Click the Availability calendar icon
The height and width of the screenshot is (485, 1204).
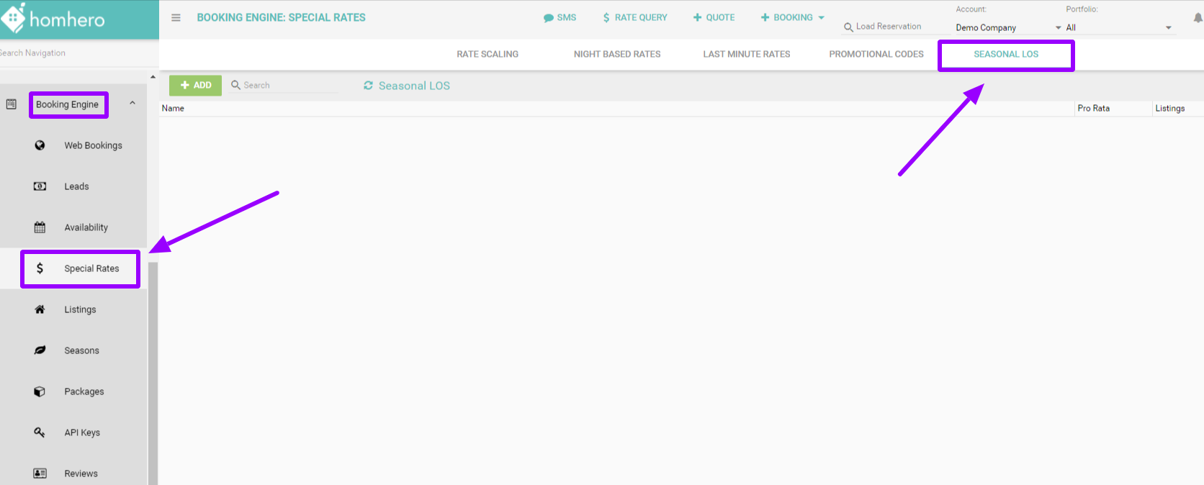tap(40, 227)
